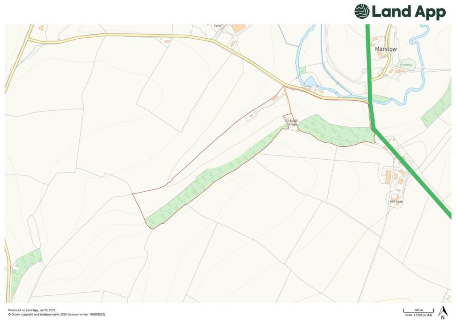This screenshot has width=456, height=322.
Task: Click the 100 m scale bar
Action: [x=418, y=310]
